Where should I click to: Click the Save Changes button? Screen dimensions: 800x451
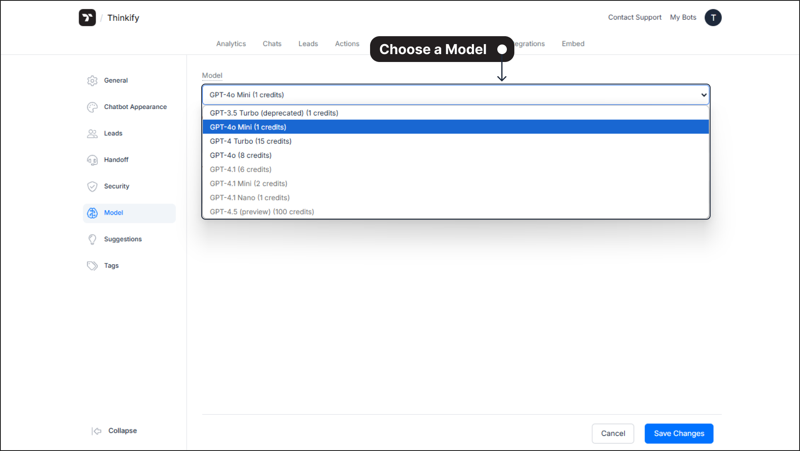[x=679, y=434]
